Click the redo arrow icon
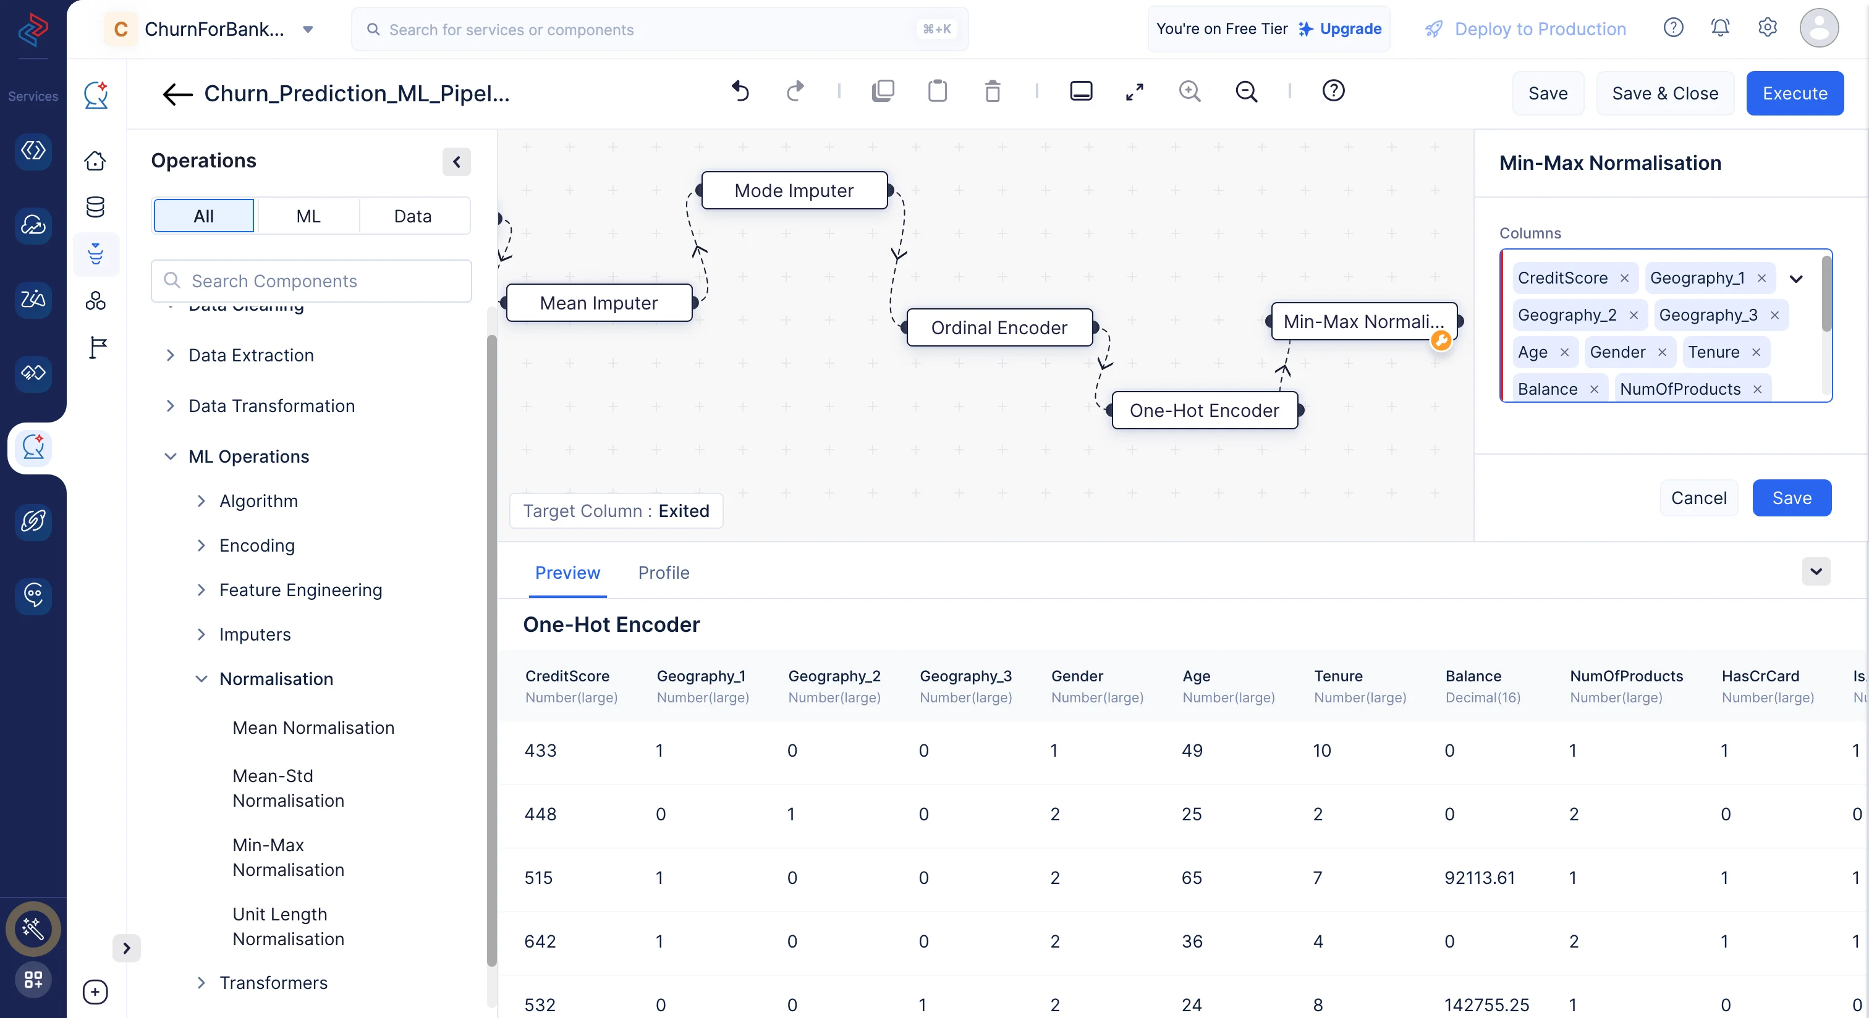The width and height of the screenshot is (1869, 1018). pos(795,91)
